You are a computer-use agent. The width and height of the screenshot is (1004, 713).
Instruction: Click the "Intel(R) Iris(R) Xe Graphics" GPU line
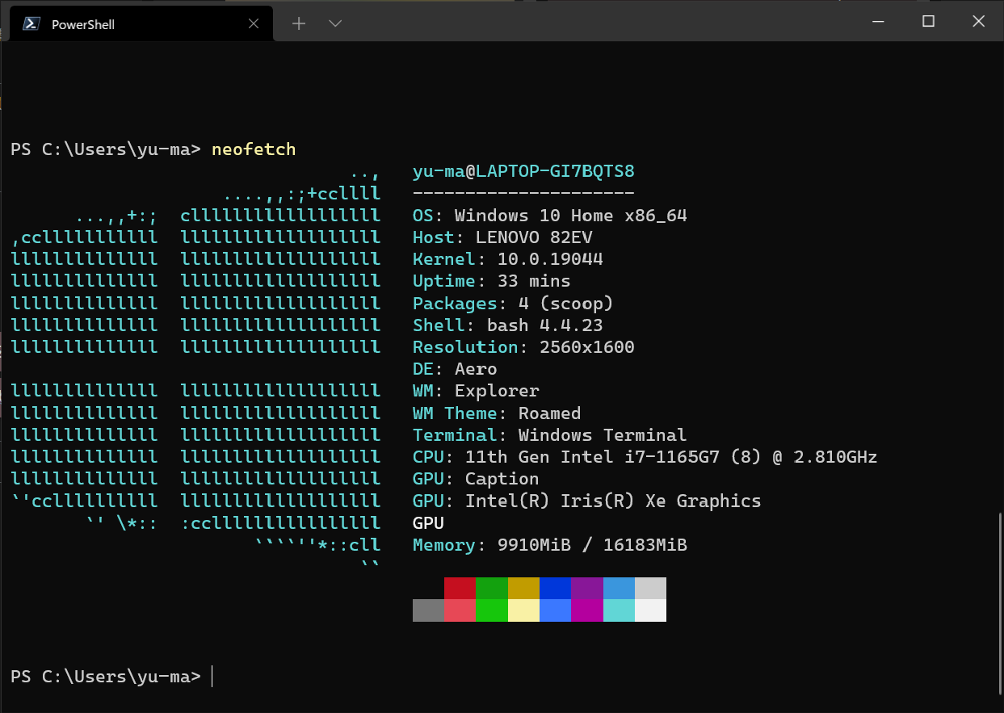tap(587, 501)
